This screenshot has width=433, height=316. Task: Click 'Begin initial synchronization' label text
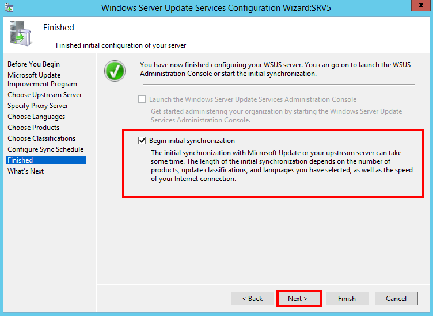point(192,141)
